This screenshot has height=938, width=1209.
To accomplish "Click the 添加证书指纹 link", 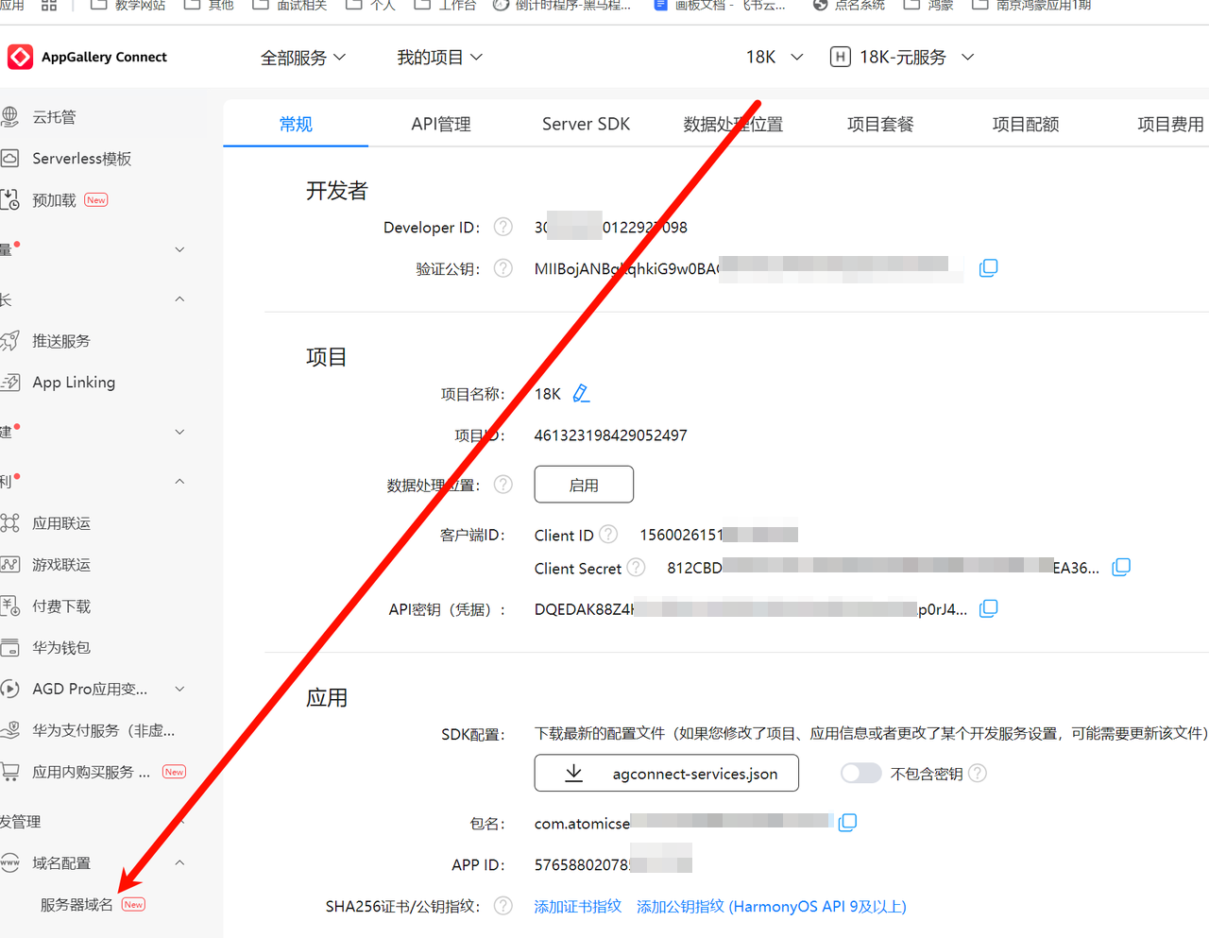I will pyautogui.click(x=577, y=907).
